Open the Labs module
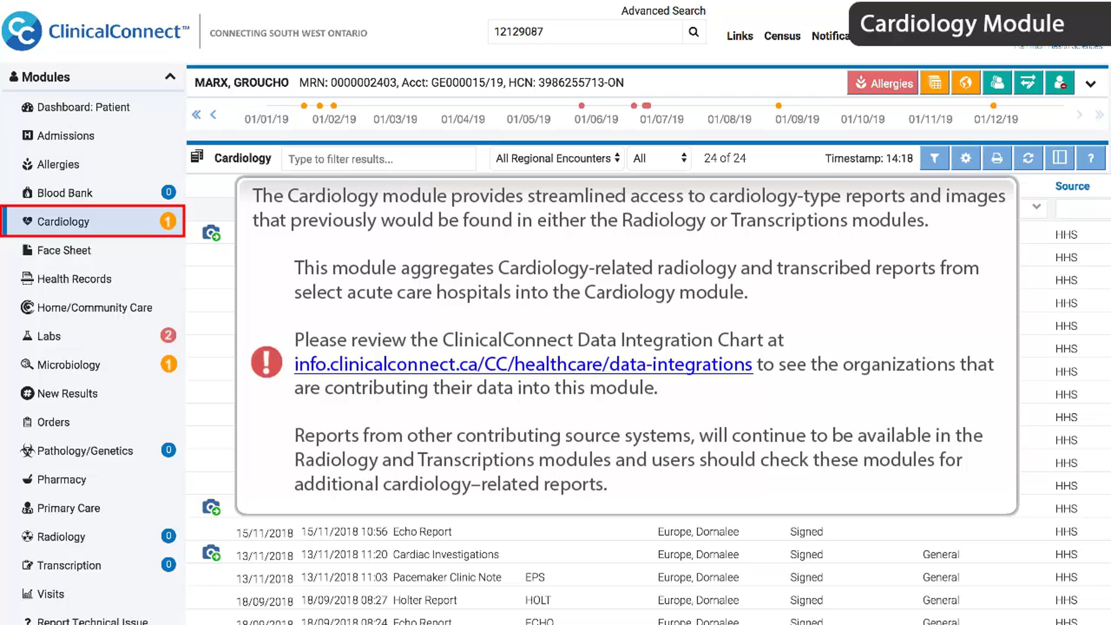The height and width of the screenshot is (625, 1111). click(93, 336)
